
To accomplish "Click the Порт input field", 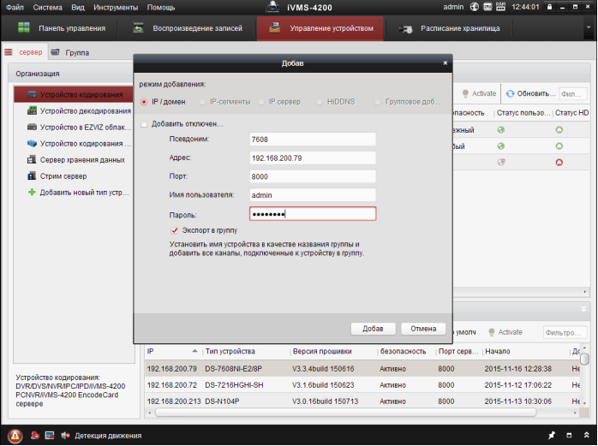I will tap(313, 176).
